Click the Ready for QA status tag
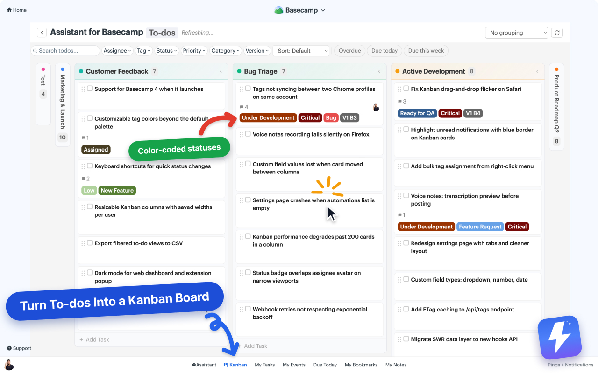The image size is (598, 373). [418, 113]
